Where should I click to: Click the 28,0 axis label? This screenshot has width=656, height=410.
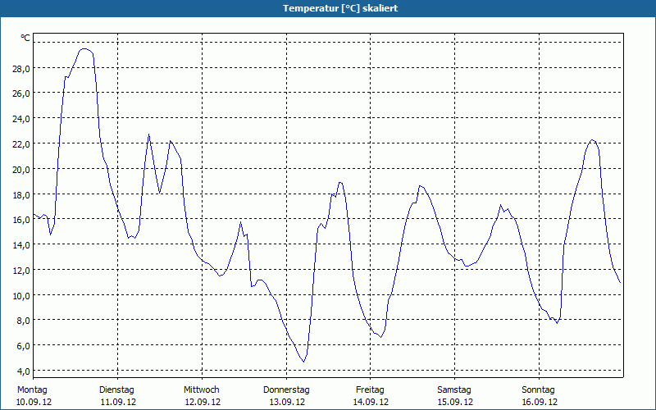tap(21, 69)
